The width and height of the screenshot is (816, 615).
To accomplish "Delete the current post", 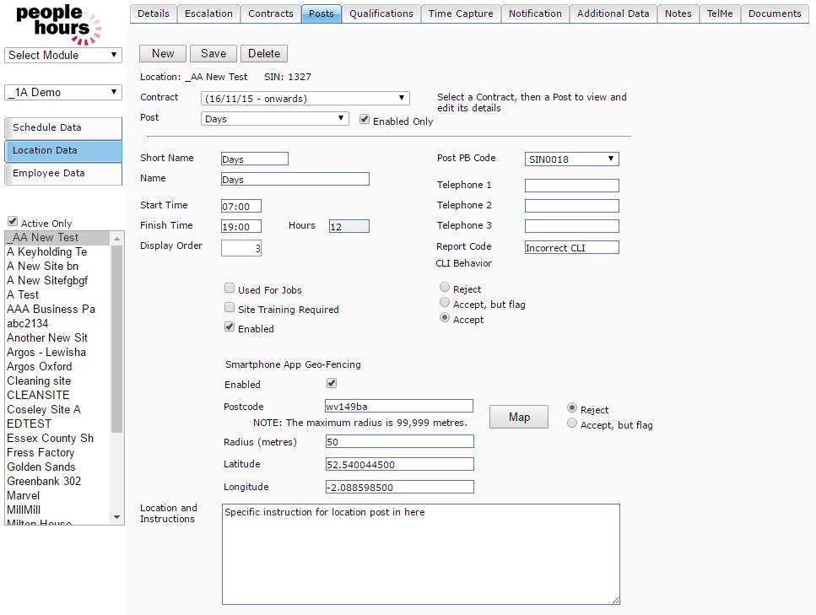I will [263, 53].
